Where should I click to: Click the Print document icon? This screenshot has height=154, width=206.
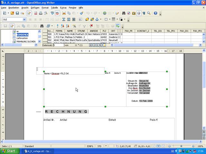41,13
